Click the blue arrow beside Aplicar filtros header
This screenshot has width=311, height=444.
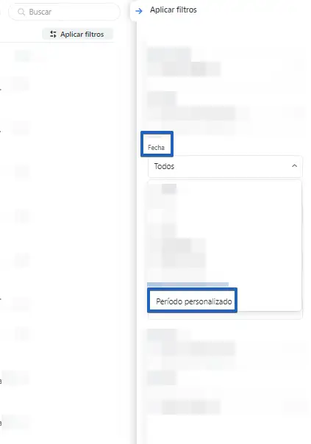139,11
